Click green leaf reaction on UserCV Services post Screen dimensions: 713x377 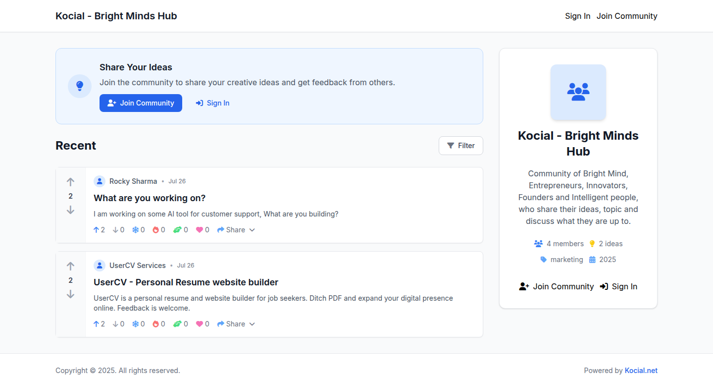click(x=180, y=324)
